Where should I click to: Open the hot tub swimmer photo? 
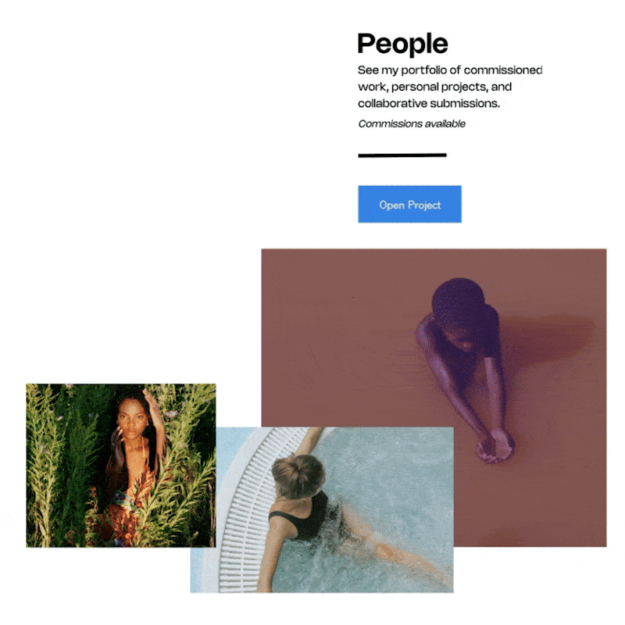[322, 510]
